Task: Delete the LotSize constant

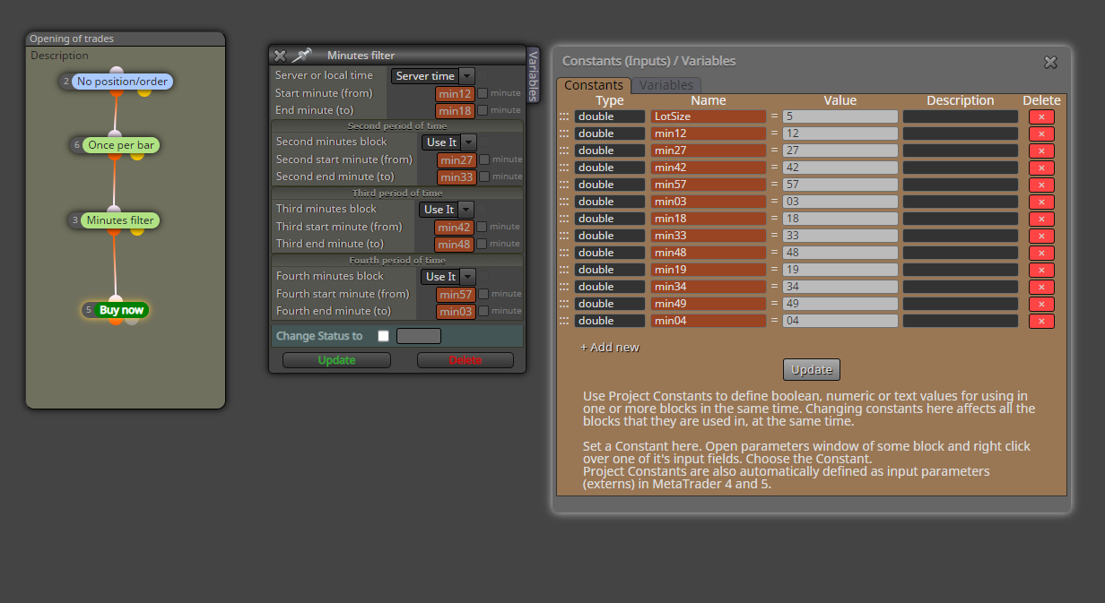Action: [1041, 116]
